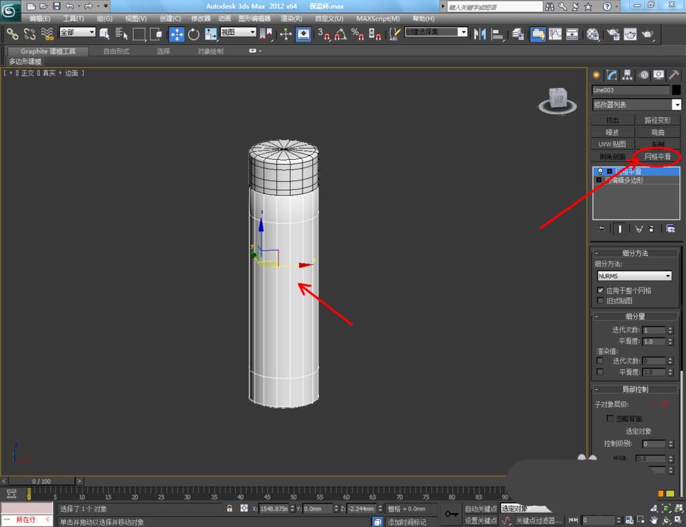Click the teapot Render button
Viewport: 686px width, 527px height.
(x=647, y=34)
